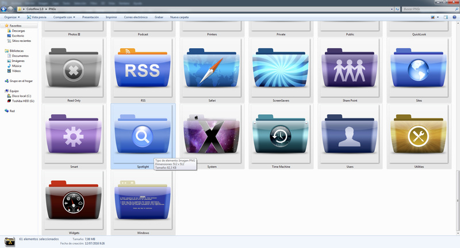This screenshot has height=248, width=460.
Task: Open Red network in the sidebar
Action: pyautogui.click(x=10, y=111)
